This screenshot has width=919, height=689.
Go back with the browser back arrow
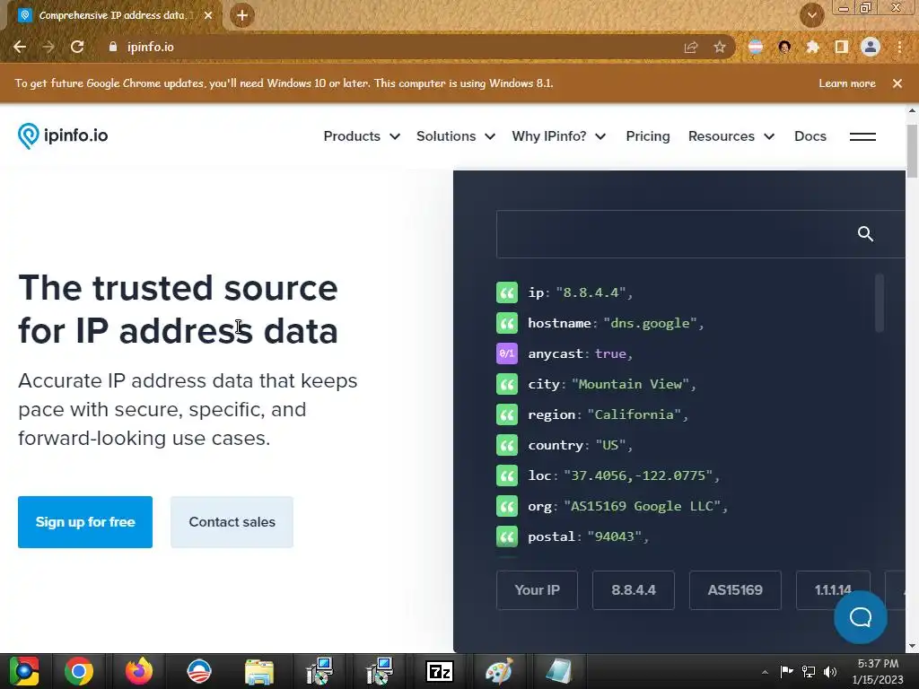point(20,47)
